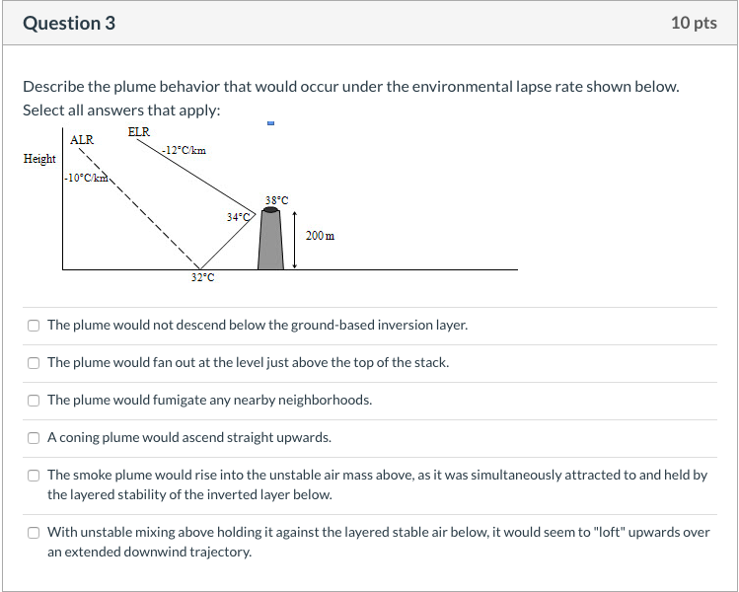
Task: Click the 32°C ground temperature label
Action: tap(202, 277)
